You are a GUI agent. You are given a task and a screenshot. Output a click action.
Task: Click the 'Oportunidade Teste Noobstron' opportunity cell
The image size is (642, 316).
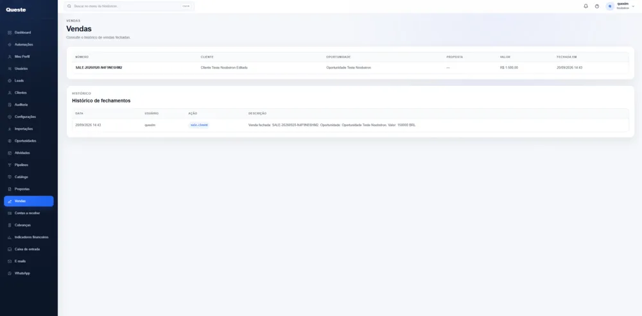(x=349, y=67)
